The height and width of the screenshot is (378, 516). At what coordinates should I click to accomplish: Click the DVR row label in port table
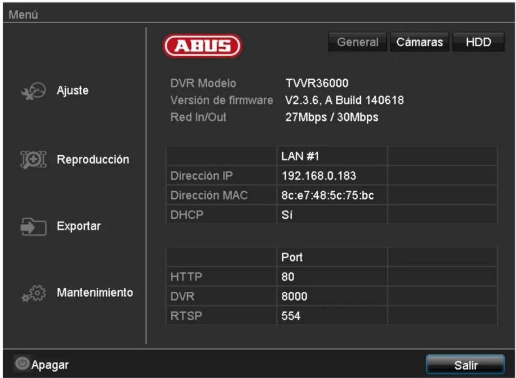[182, 296]
